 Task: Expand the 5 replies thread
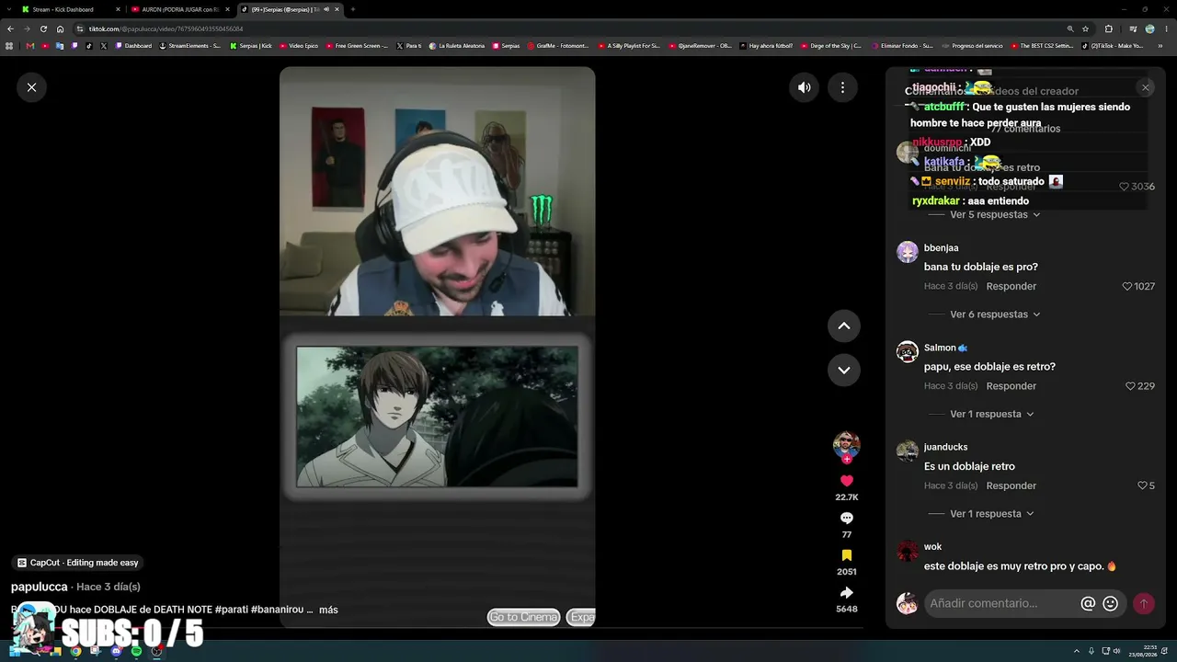point(995,214)
